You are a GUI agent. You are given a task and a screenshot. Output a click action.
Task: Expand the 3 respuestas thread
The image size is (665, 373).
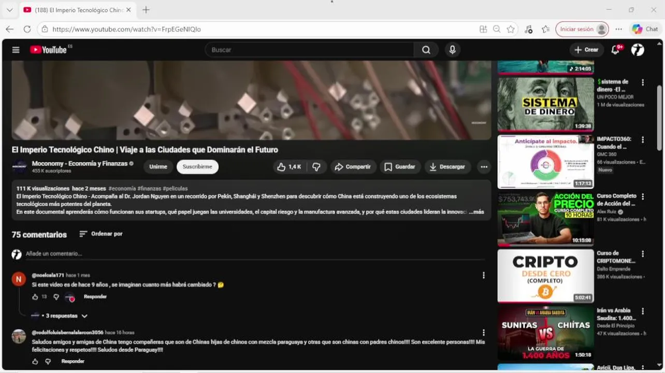point(60,316)
